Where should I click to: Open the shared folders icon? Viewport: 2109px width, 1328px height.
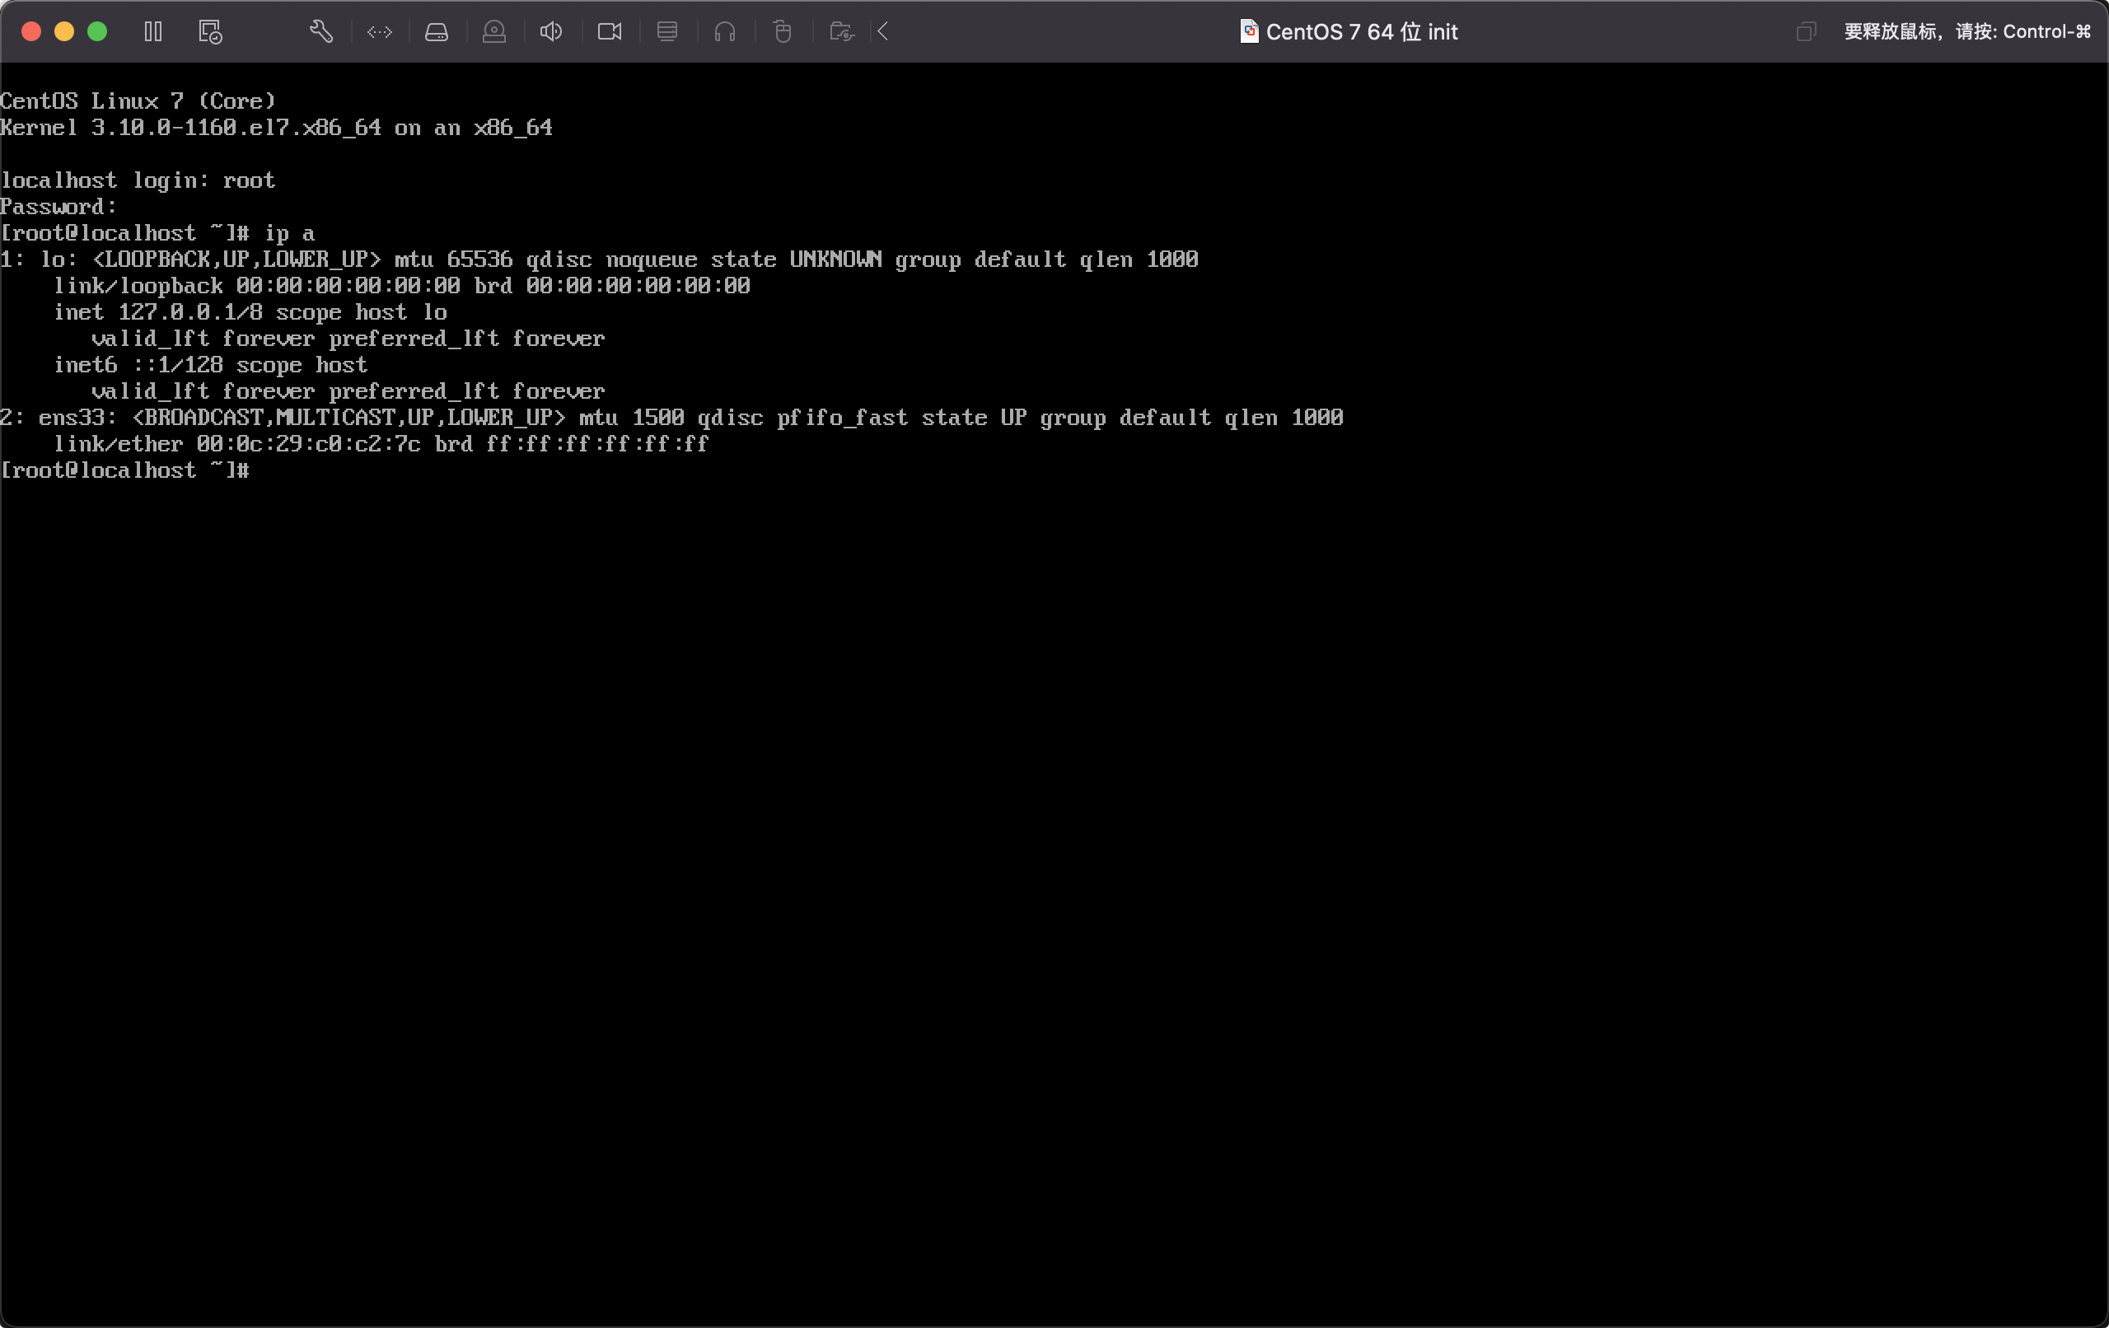[841, 31]
